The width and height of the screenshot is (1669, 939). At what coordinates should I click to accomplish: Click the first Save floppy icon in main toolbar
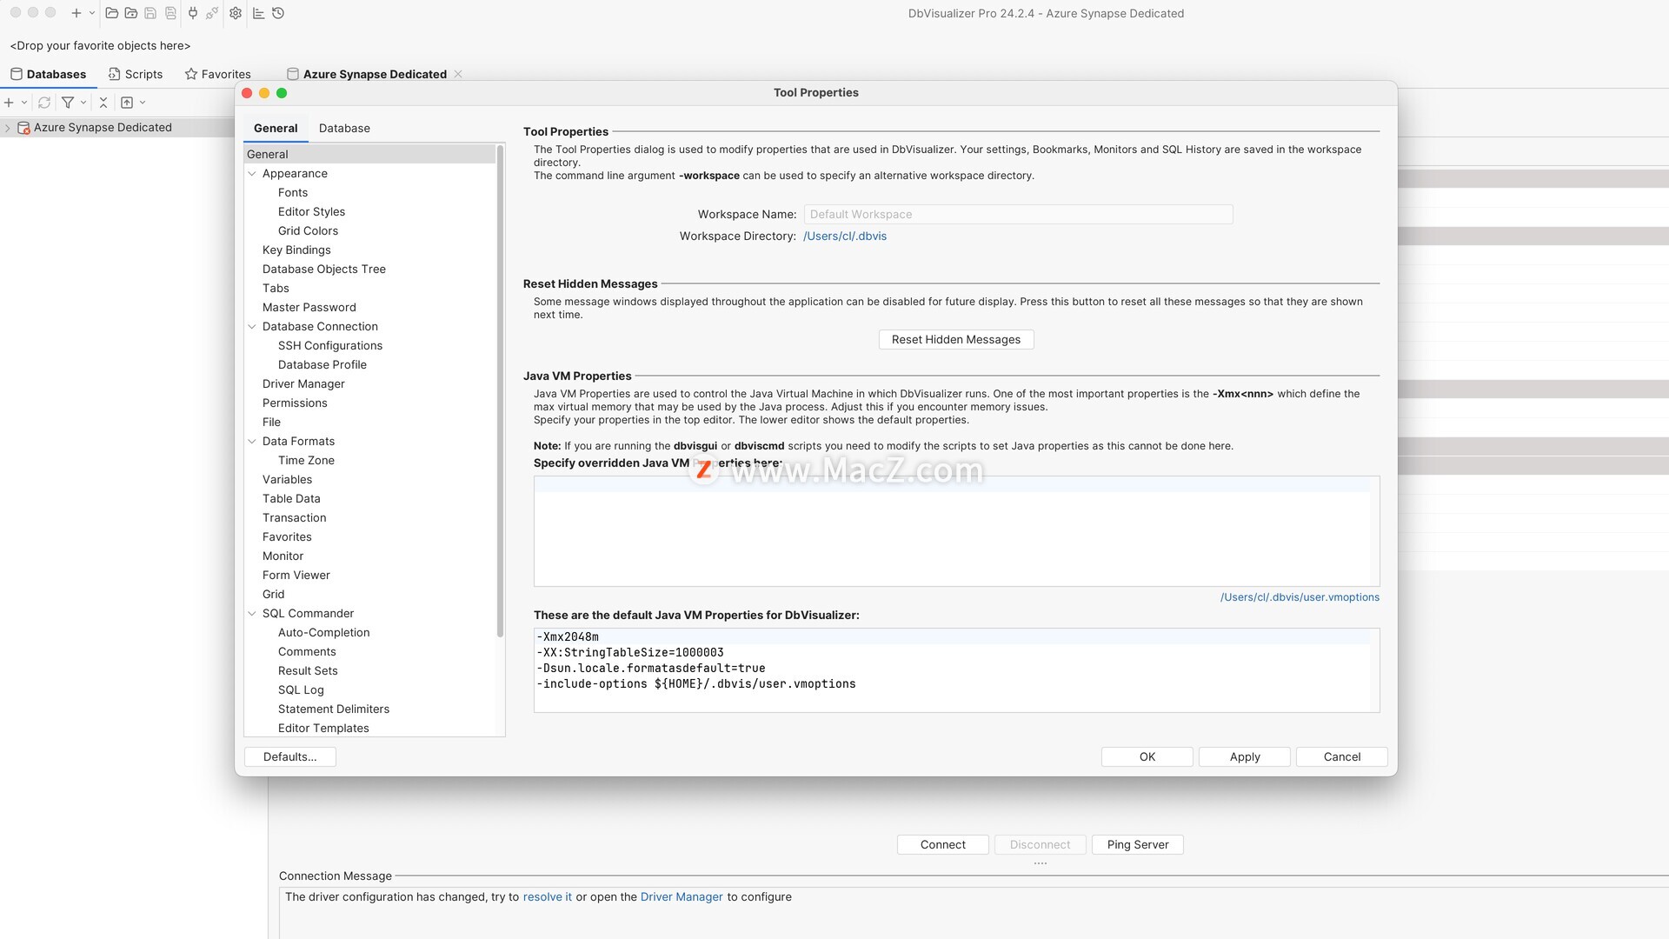pyautogui.click(x=150, y=13)
